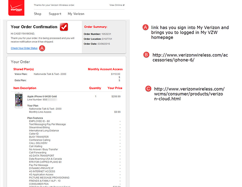This screenshot has height=187, width=242.
Task: Open the View Online link
Action: pos(117,5)
